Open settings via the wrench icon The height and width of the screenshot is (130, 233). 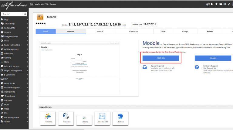(x=229, y=4)
